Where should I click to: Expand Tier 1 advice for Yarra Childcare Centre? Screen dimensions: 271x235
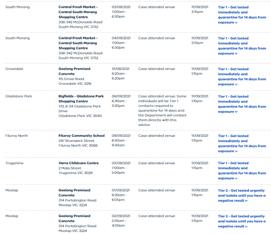pos(242,171)
